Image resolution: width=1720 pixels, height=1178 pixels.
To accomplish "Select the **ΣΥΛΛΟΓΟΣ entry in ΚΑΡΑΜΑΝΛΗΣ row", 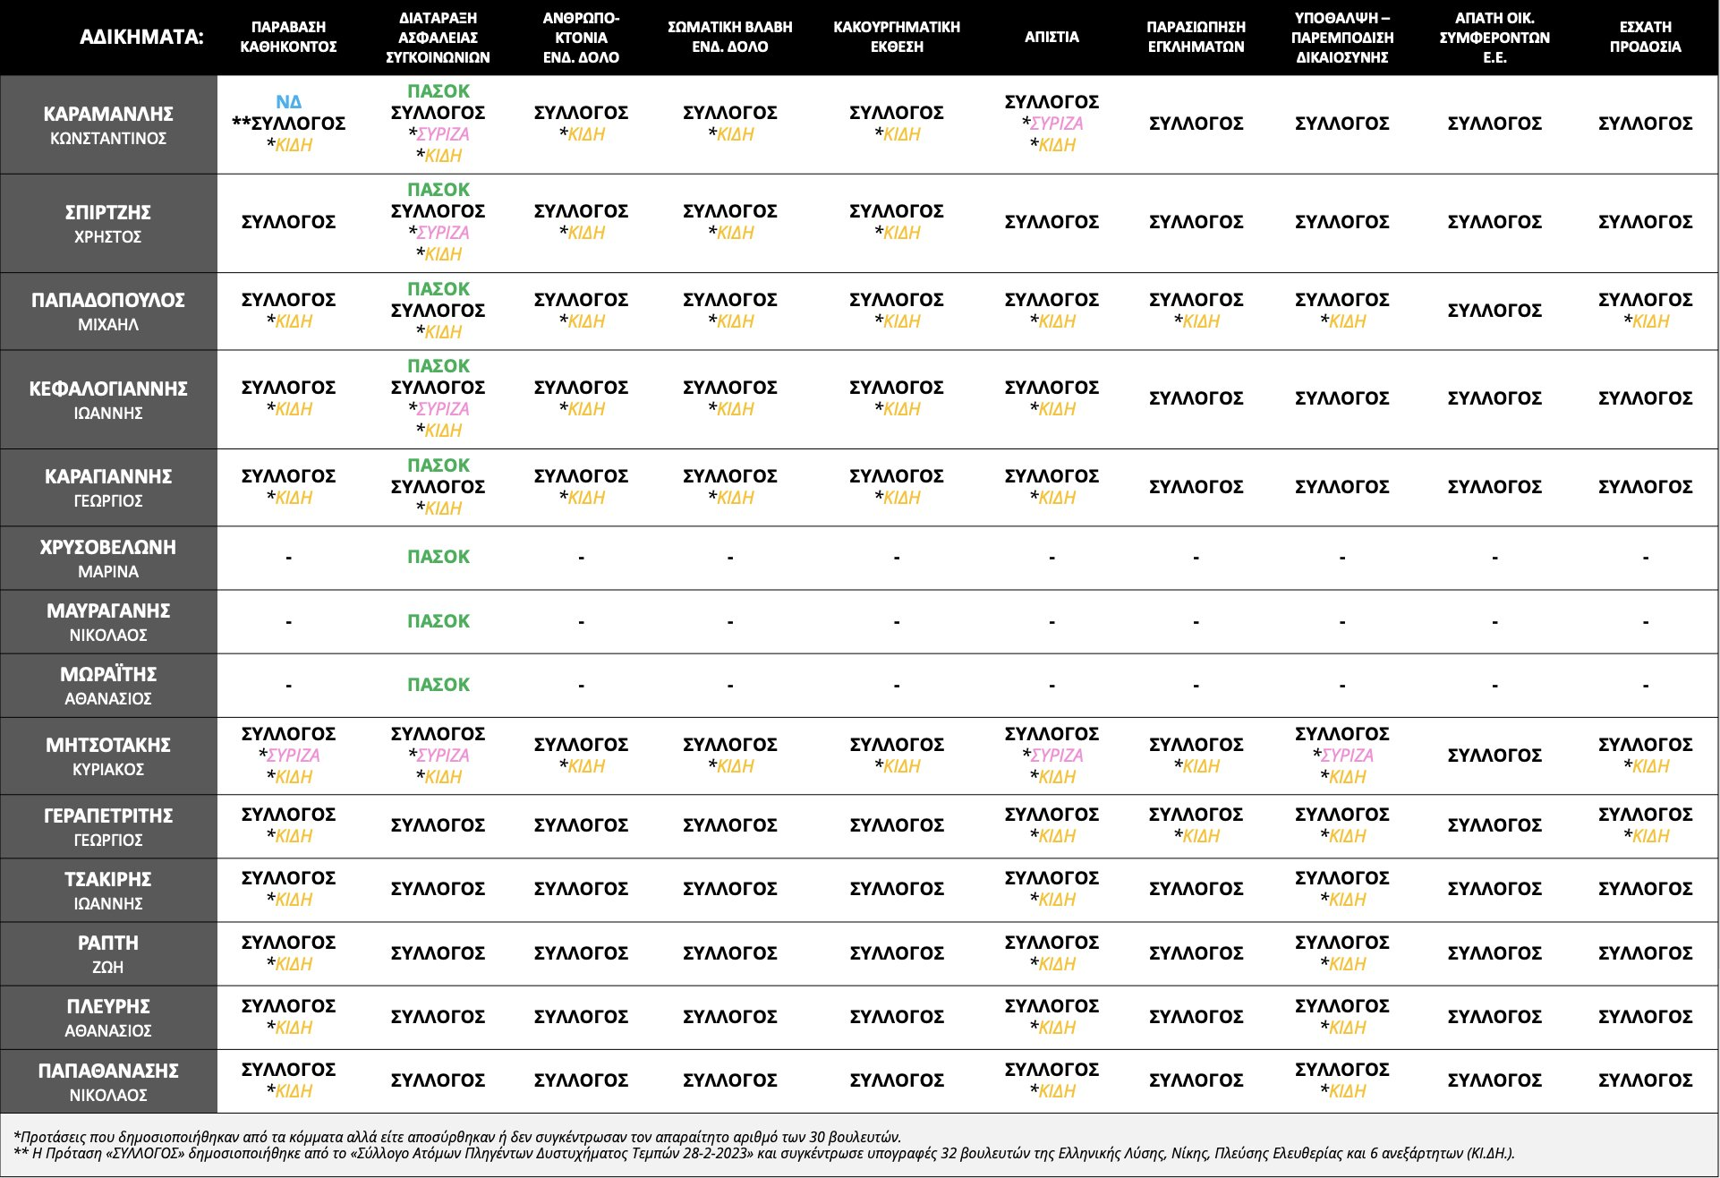I will 288,124.
